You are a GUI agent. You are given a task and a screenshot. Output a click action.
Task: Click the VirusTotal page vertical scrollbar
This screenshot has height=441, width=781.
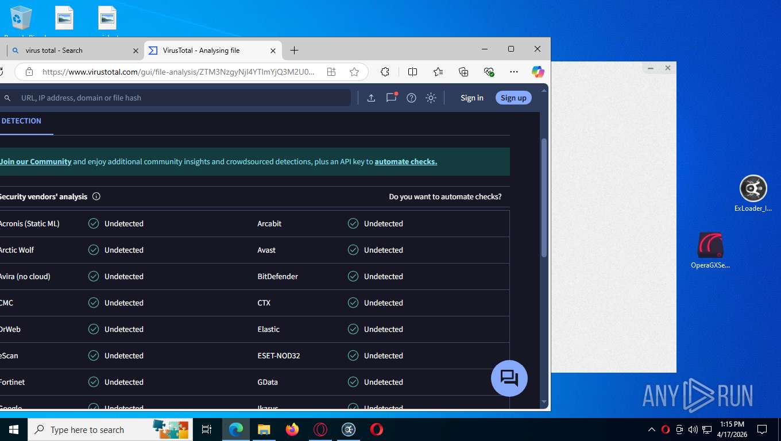pos(544,198)
